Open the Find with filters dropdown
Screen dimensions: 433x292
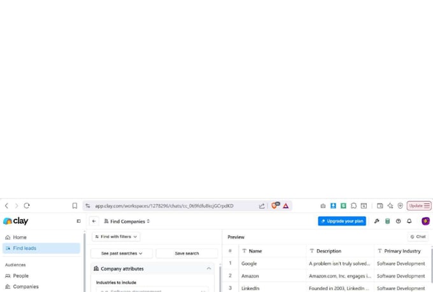click(116, 237)
